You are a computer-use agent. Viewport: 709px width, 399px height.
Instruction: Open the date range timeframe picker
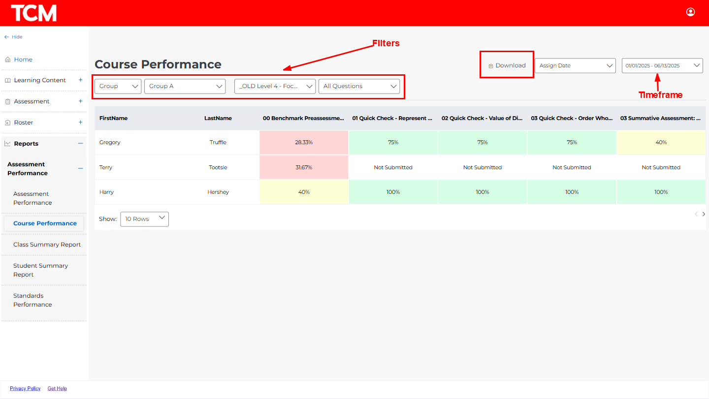coord(662,65)
